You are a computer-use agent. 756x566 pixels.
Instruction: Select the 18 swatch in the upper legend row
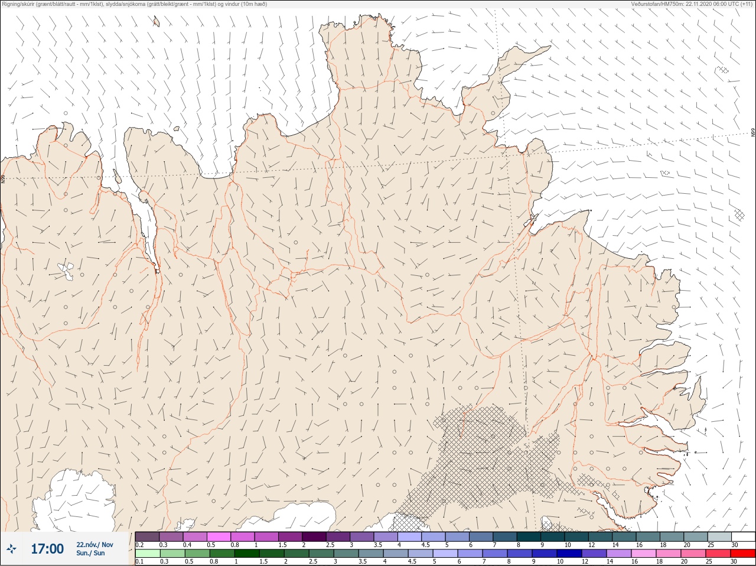pyautogui.click(x=672, y=536)
